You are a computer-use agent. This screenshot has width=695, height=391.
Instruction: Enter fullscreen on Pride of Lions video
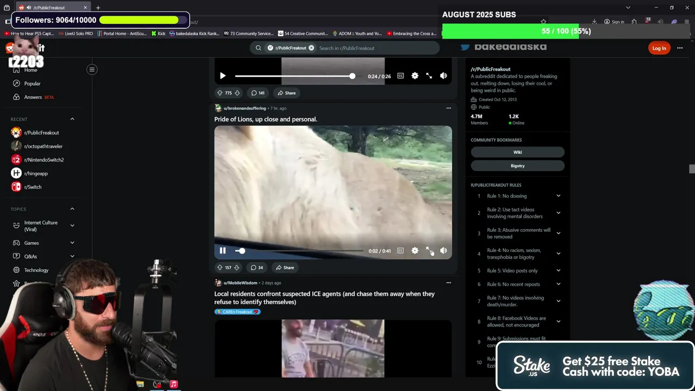pyautogui.click(x=429, y=251)
